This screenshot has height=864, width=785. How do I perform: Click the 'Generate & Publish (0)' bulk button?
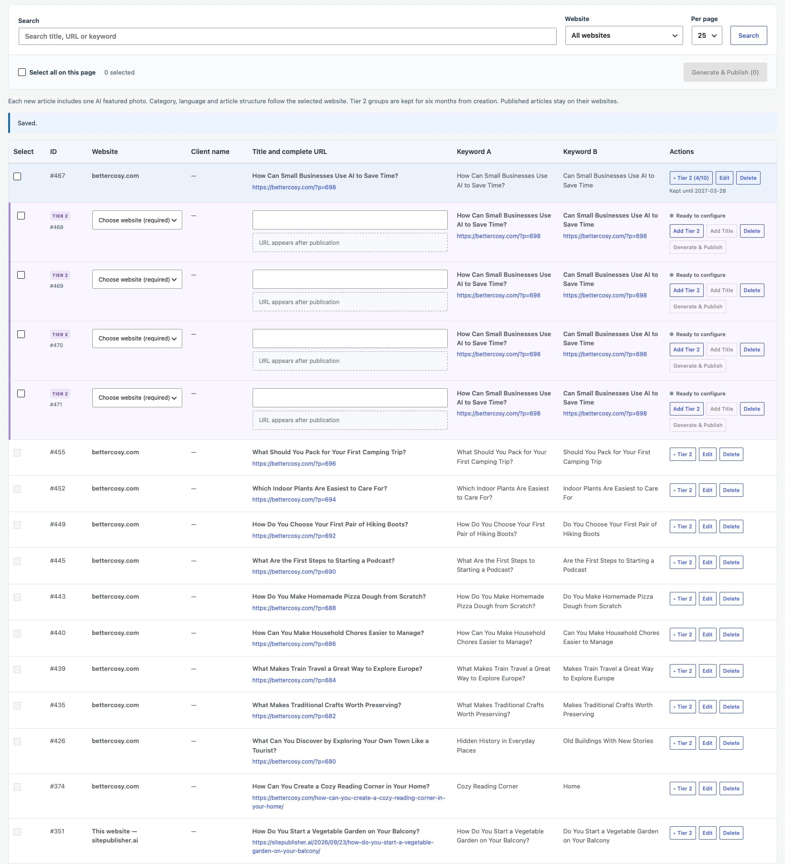pyautogui.click(x=725, y=72)
